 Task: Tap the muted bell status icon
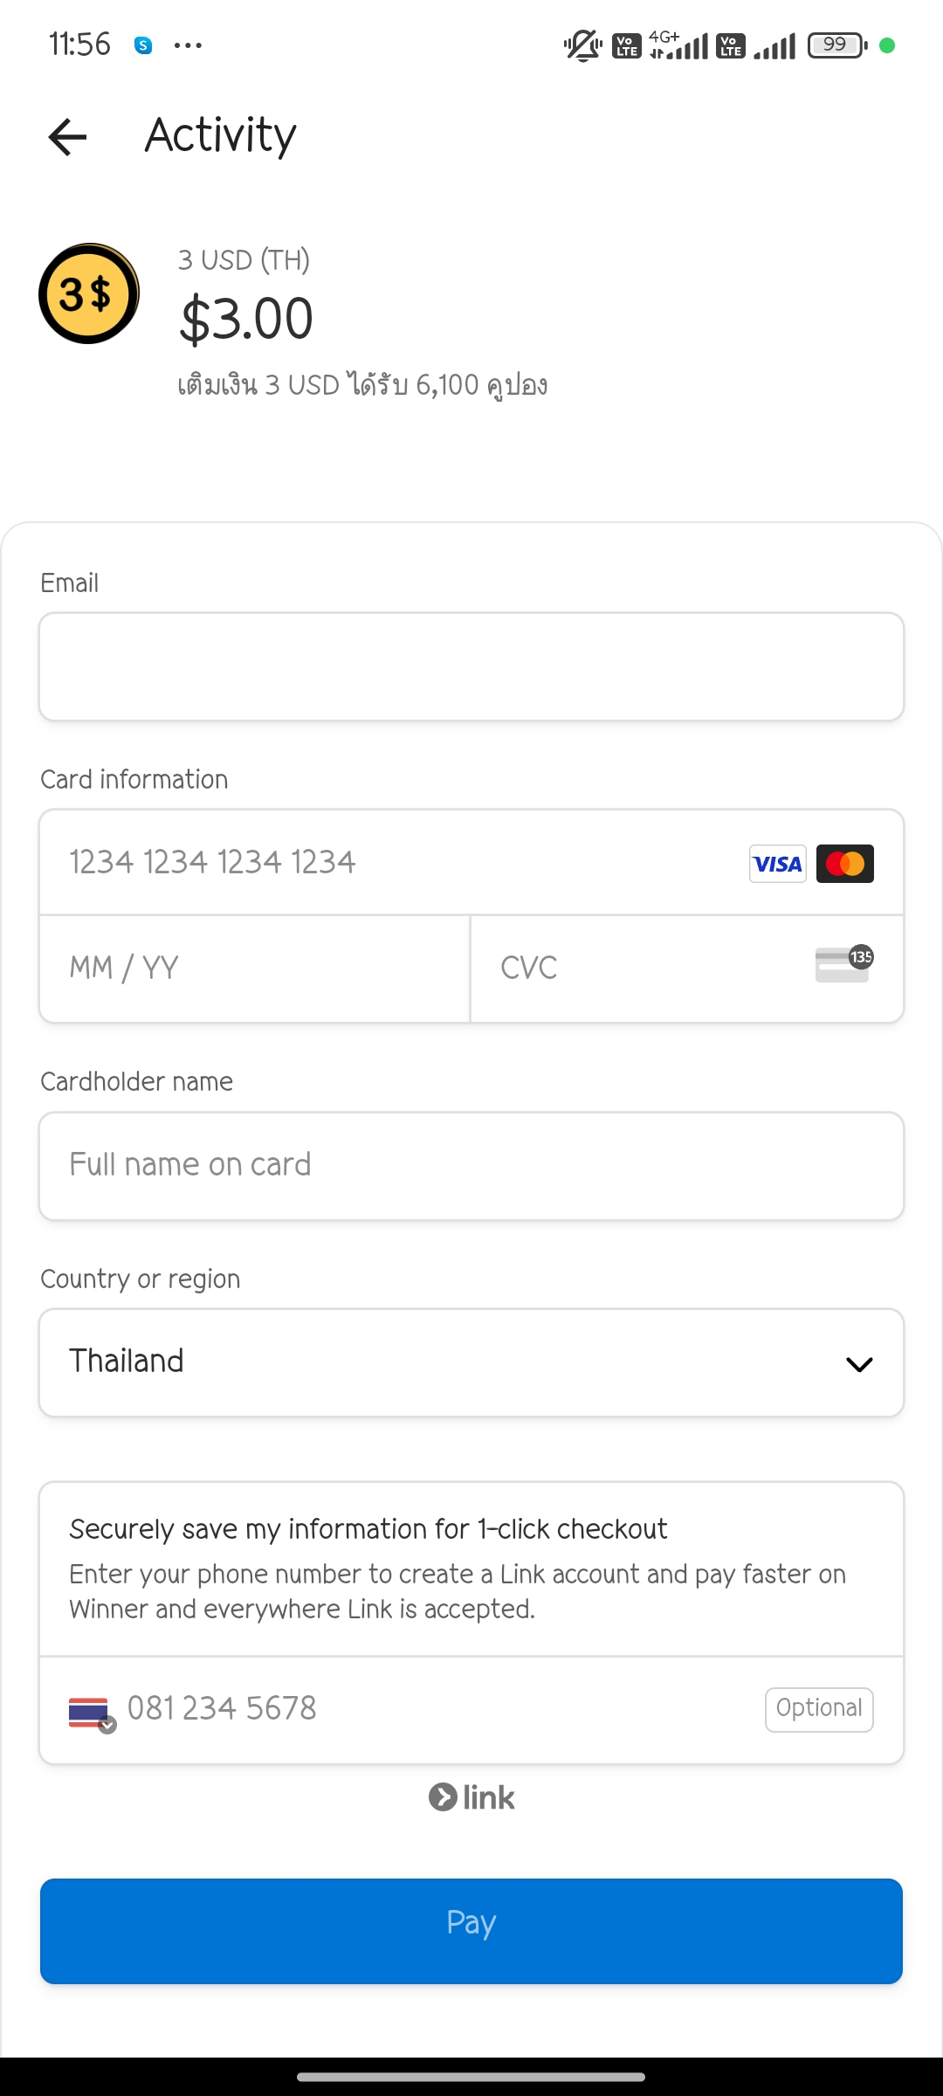coord(582,45)
